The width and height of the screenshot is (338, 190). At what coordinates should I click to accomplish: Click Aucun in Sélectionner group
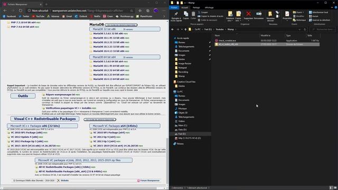coord(314,16)
